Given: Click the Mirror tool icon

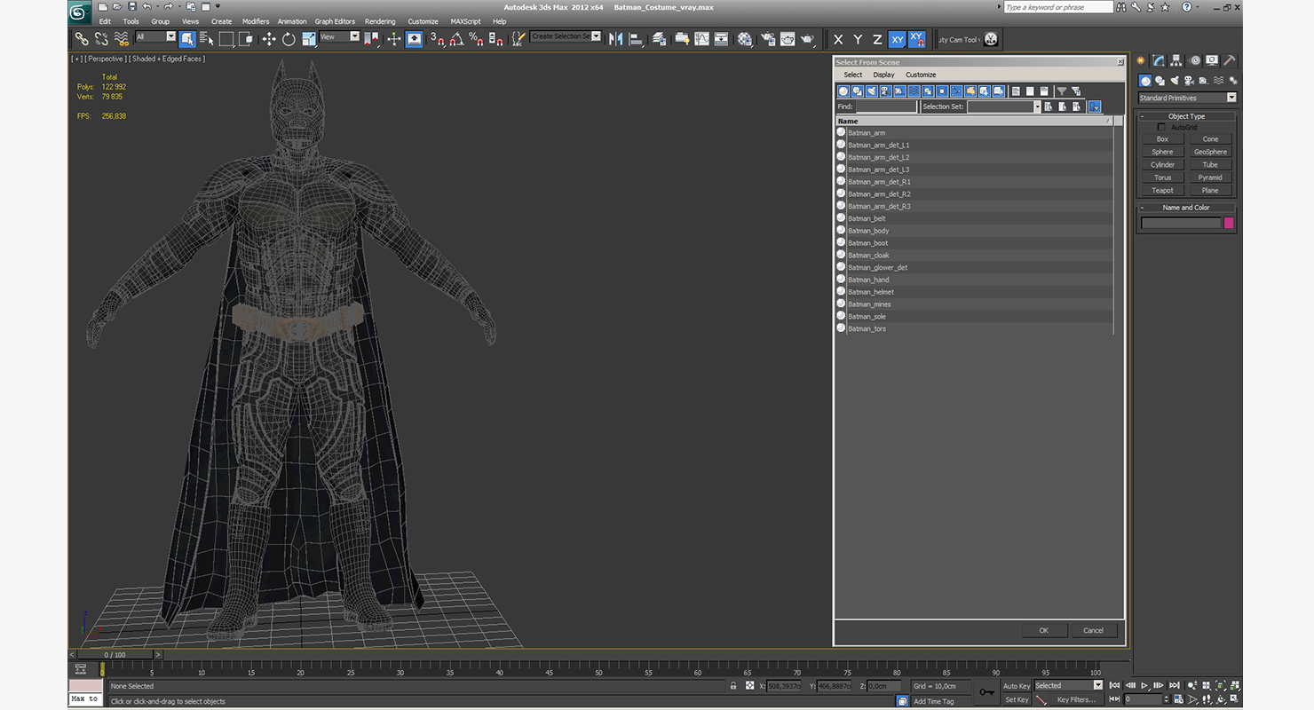Looking at the screenshot, I should tap(615, 39).
